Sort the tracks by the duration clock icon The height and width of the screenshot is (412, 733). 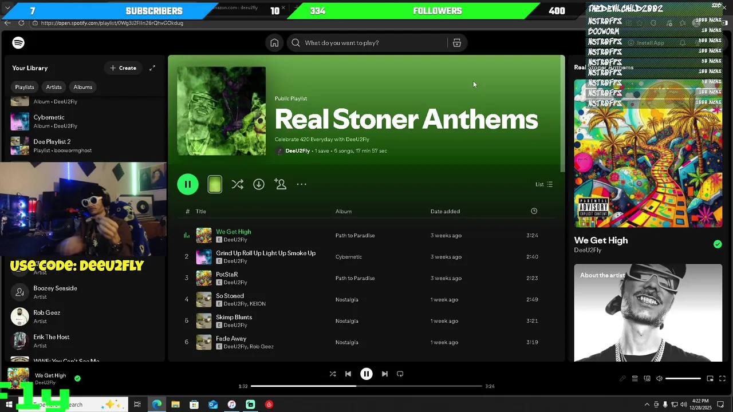[534, 211]
